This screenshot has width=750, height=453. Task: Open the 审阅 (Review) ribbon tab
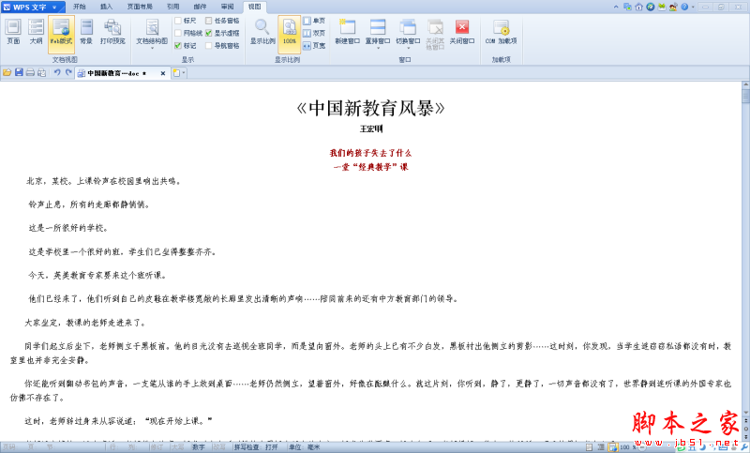pos(228,7)
